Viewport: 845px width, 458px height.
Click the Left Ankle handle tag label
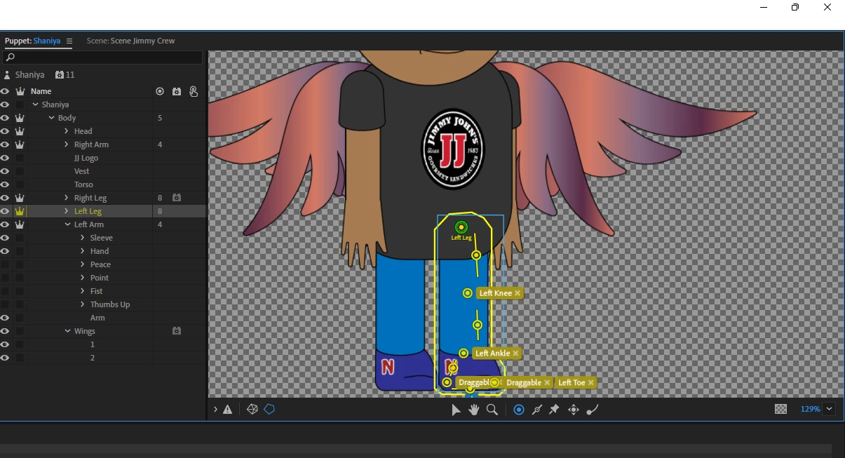tap(492, 353)
